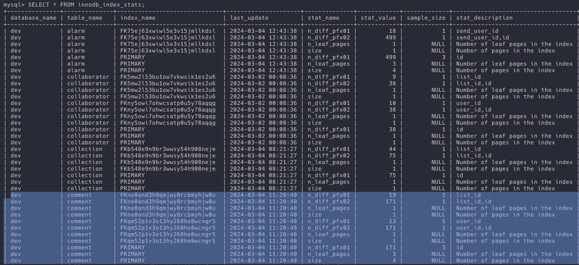Click timestamp "2024-03-02 00:08:36" in collaborator PRIMARY size row
The image size is (579, 265).
pyautogui.click(x=263, y=142)
